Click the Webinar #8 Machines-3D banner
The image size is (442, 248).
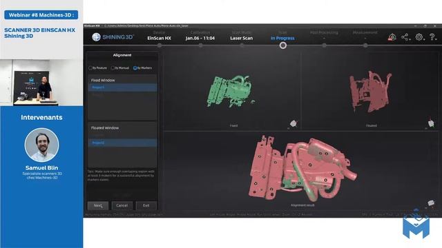[x=41, y=15]
